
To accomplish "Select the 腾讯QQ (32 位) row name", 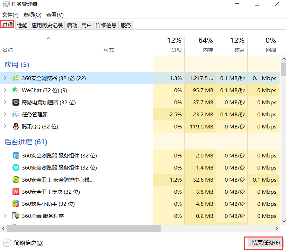I will click(40, 126).
